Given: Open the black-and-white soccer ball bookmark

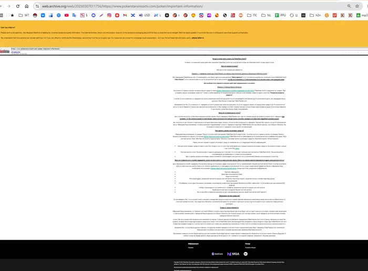Looking at the screenshot, I should 225,15.
